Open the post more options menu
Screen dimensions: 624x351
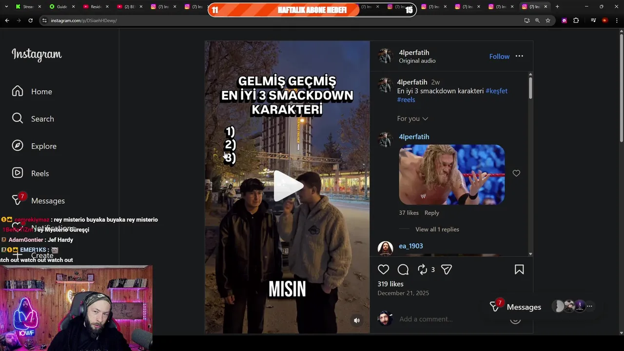pos(519,56)
